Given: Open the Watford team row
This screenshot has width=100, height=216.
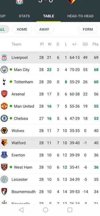Looking at the screenshot, I should 50,143.
